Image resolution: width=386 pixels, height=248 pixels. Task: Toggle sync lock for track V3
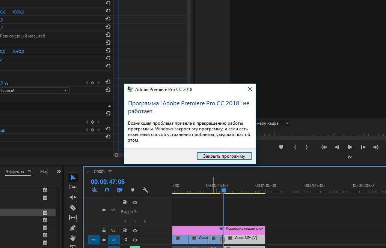tap(125, 202)
